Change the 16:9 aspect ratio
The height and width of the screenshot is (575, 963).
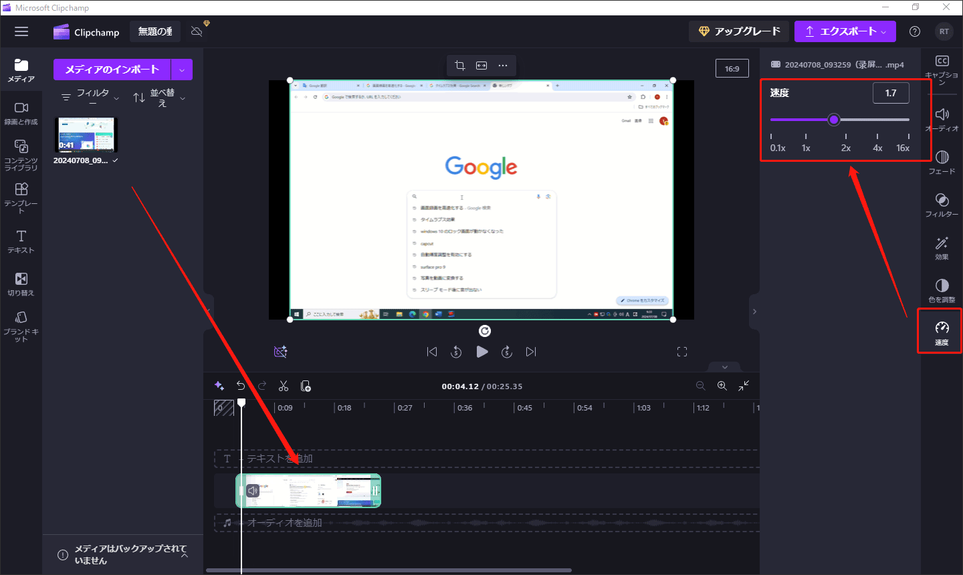click(732, 69)
